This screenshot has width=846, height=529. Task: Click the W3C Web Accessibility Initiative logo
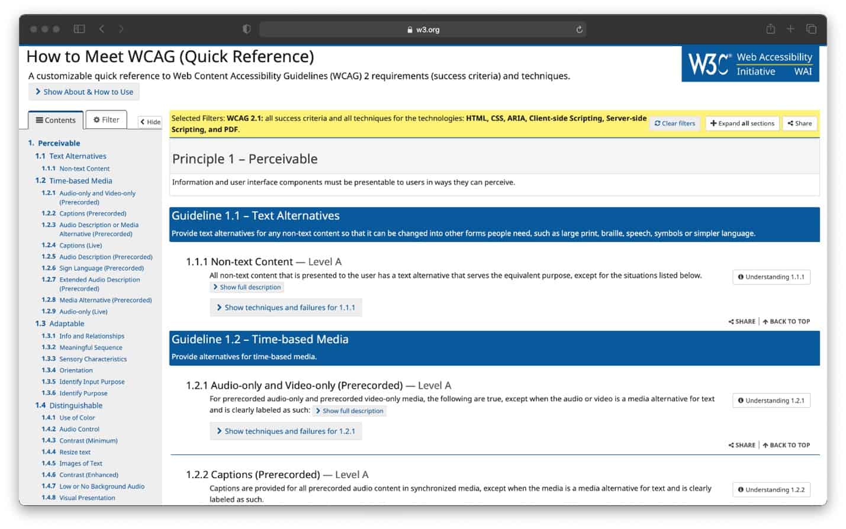[750, 64]
